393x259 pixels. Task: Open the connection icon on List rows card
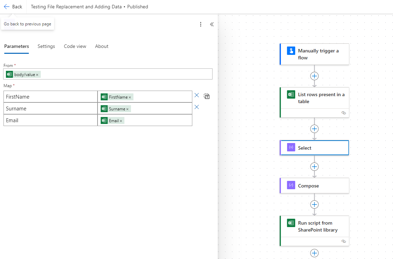tap(344, 113)
